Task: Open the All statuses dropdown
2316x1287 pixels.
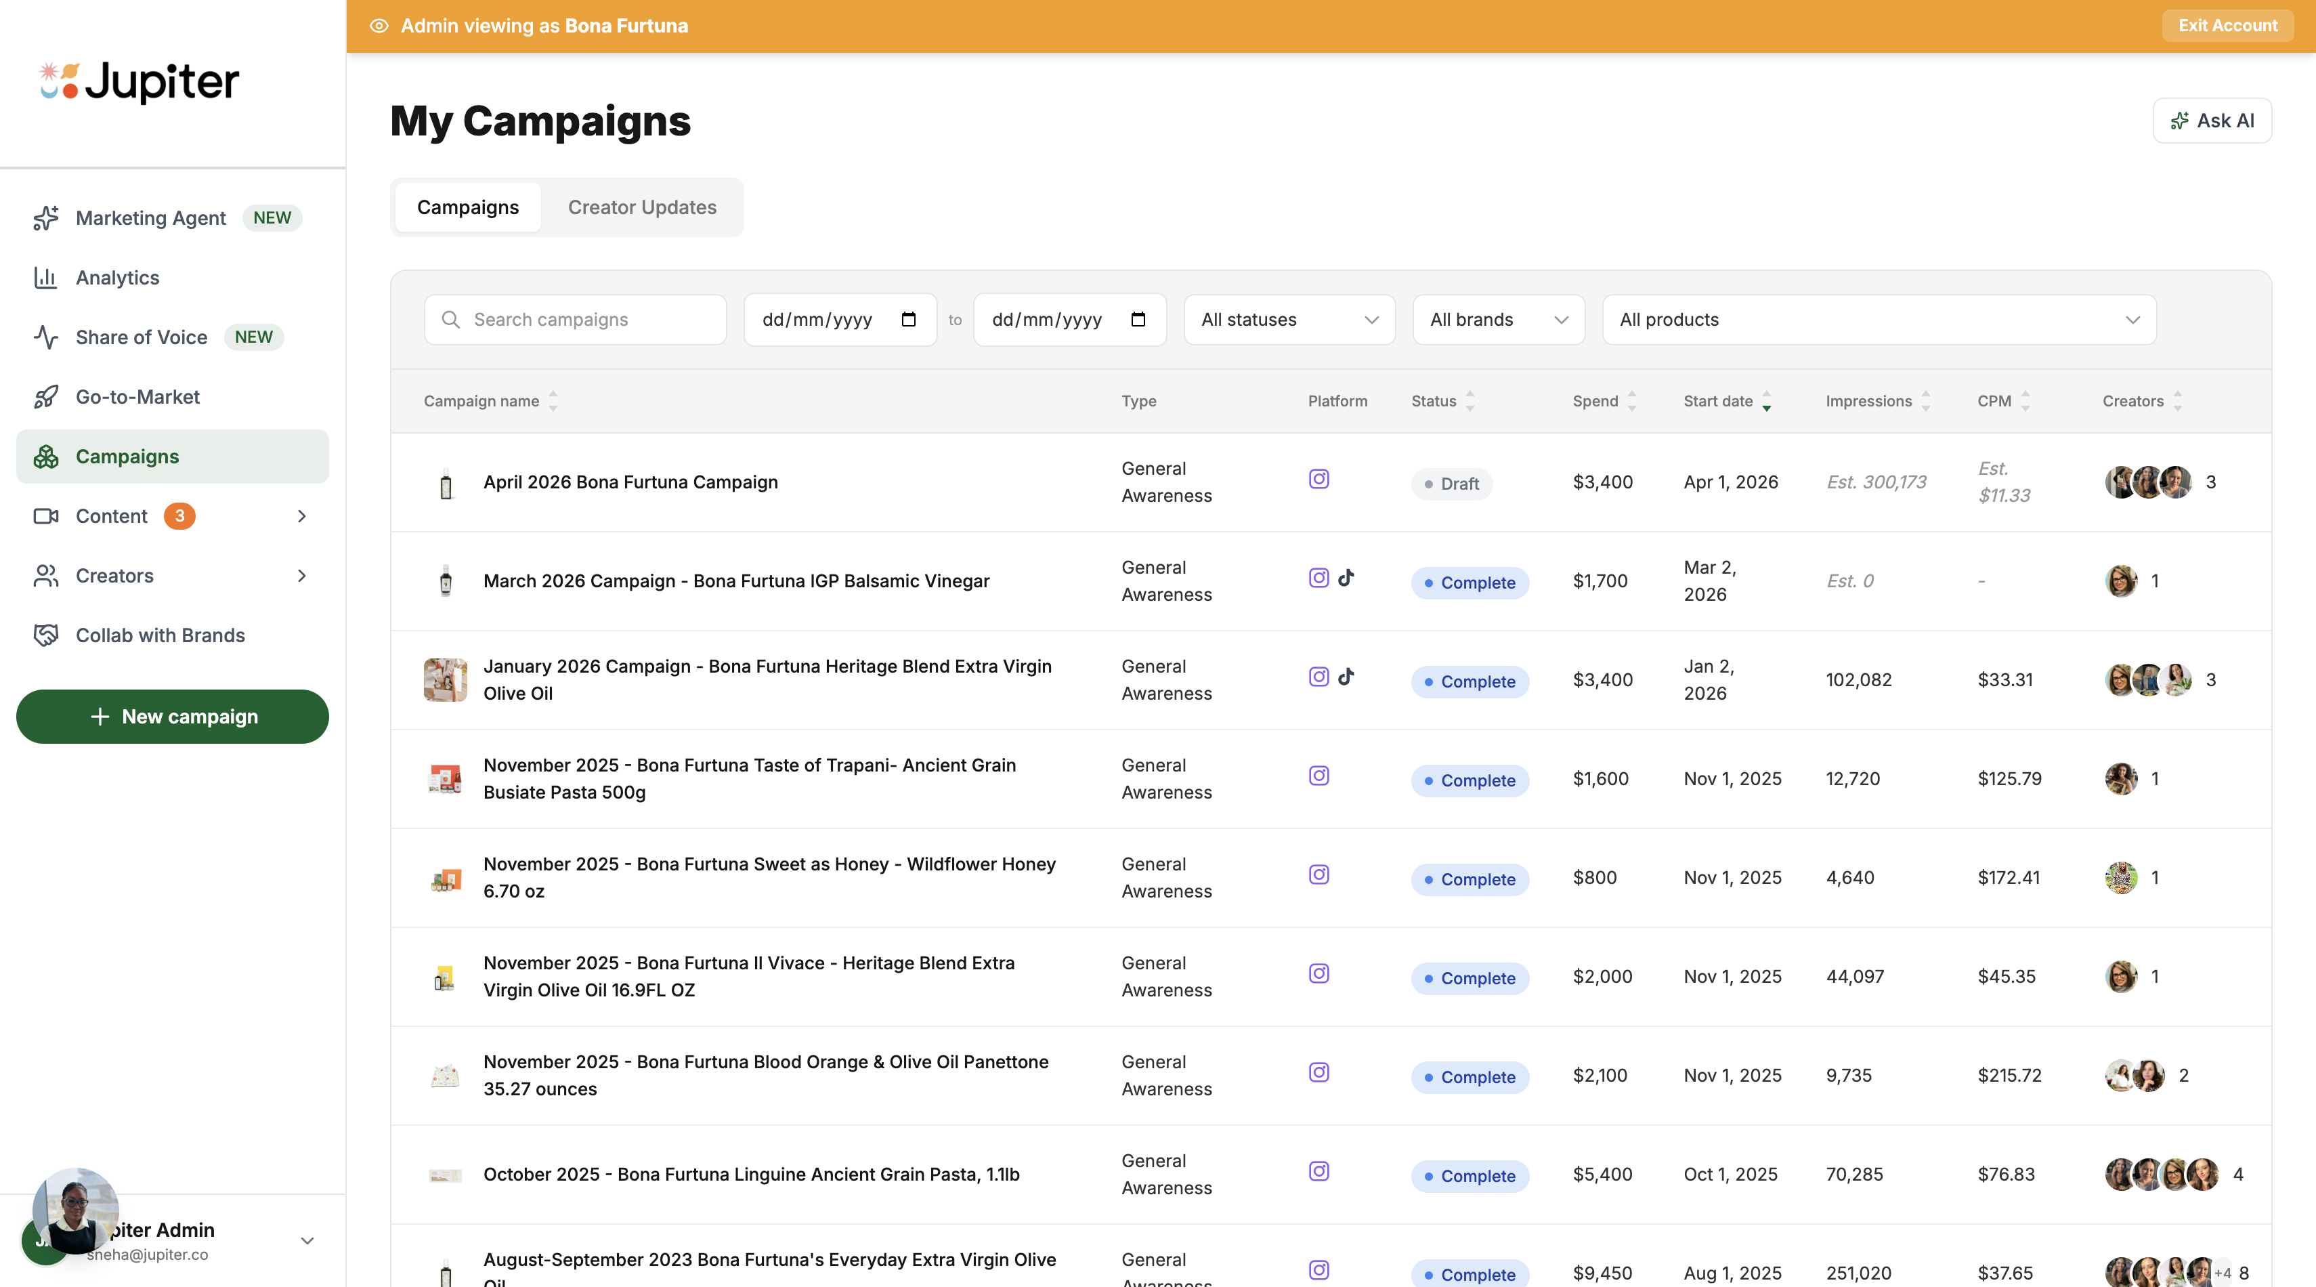Action: pyautogui.click(x=1289, y=319)
